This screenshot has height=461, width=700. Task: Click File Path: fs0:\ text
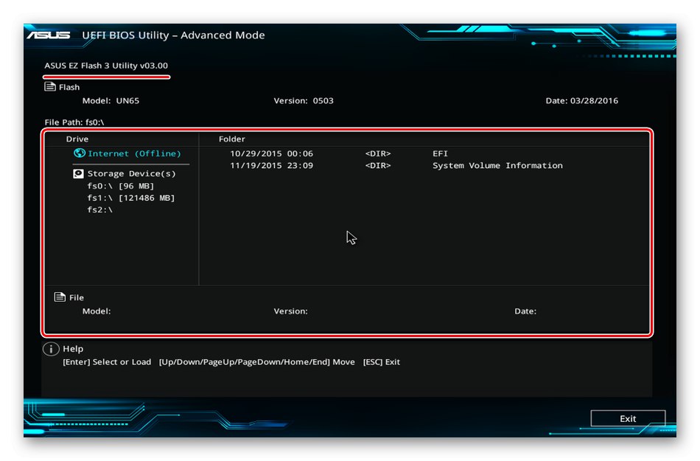(x=74, y=122)
